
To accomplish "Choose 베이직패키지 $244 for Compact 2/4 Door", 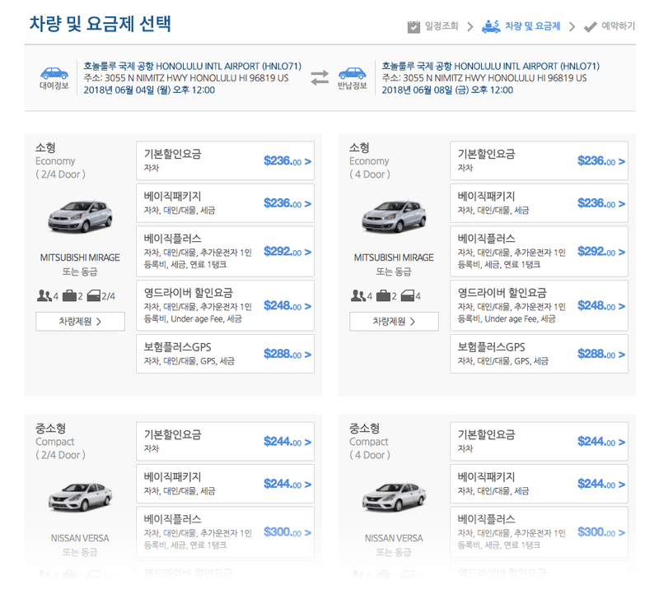I will point(225,484).
